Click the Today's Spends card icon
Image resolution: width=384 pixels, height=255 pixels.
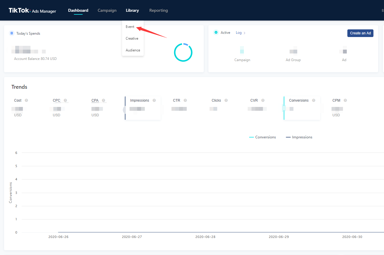[x=12, y=33]
